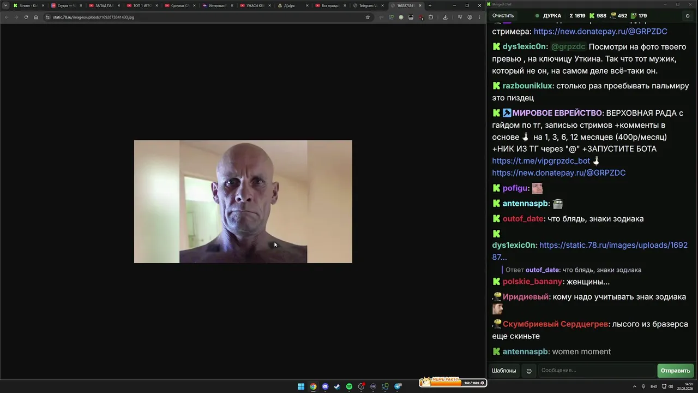Click the razbouniklux username

(528, 86)
